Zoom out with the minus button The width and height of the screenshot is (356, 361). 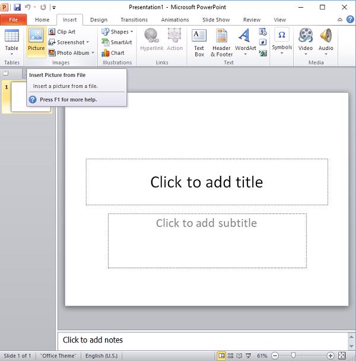point(275,356)
